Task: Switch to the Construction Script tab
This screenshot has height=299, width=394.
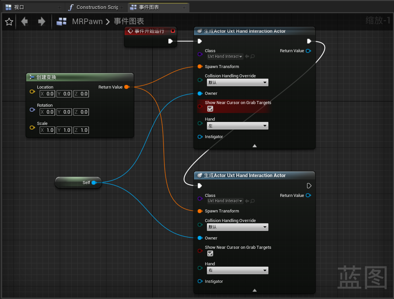Action: click(x=97, y=7)
